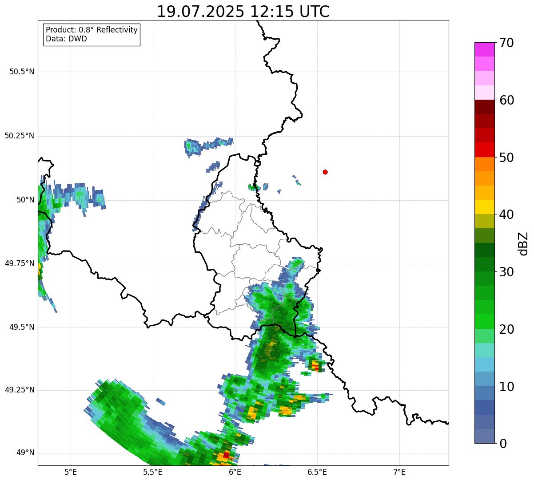Click the 5°E longitude label
Image resolution: width=534 pixels, height=481 pixels.
tap(71, 472)
